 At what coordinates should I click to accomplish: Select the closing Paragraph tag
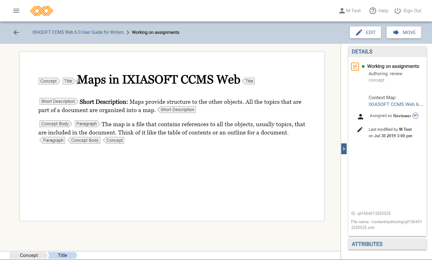point(52,140)
